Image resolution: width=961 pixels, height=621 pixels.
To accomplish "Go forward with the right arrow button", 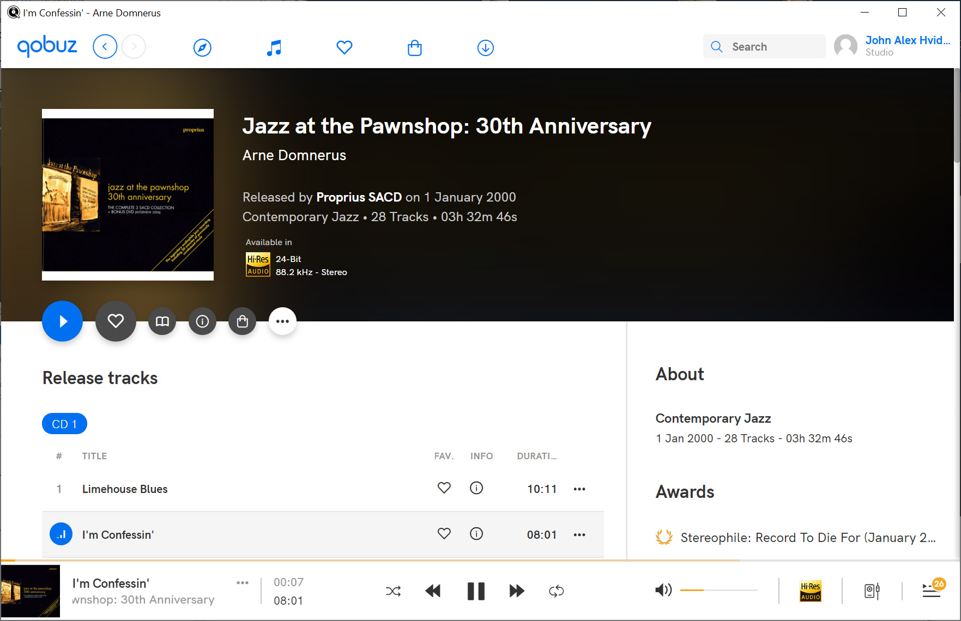I will coord(134,47).
